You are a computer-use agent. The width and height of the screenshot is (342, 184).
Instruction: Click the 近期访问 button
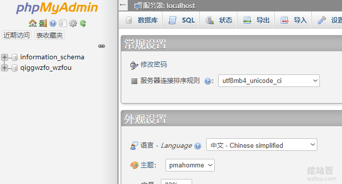17,35
